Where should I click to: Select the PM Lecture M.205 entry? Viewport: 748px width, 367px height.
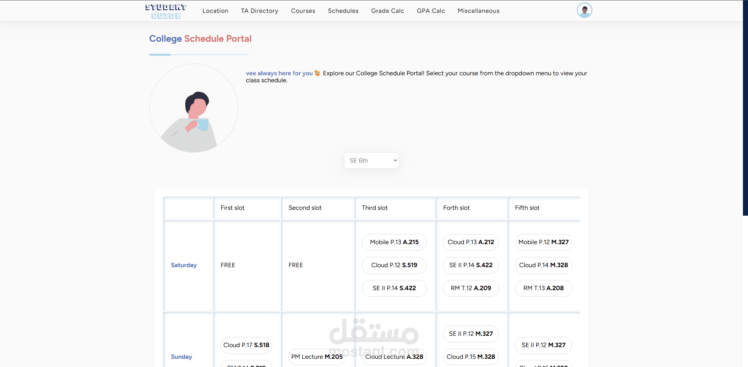click(317, 357)
